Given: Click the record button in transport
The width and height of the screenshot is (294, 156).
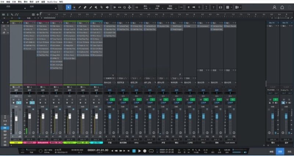Looking at the screenshot, I should tap(145, 151).
